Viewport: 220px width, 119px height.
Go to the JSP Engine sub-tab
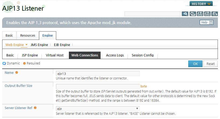[30, 55]
